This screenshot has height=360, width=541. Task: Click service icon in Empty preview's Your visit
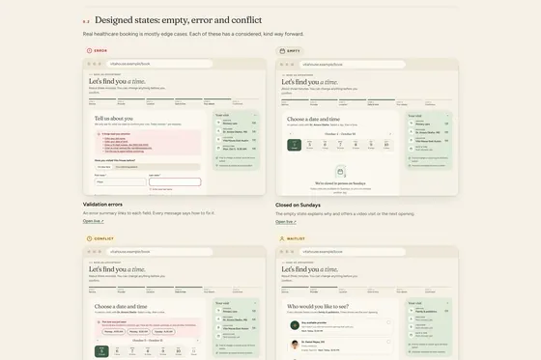(411, 124)
